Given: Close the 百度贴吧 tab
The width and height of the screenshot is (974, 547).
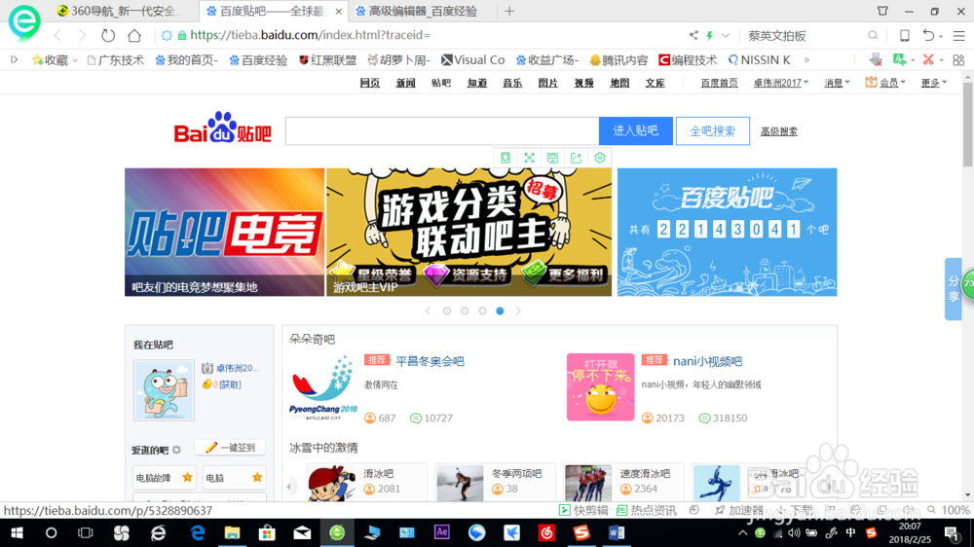Looking at the screenshot, I should (x=339, y=11).
